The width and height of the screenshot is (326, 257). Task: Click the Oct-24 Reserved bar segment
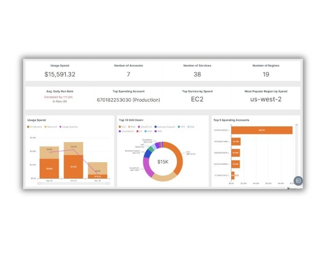coord(74,149)
